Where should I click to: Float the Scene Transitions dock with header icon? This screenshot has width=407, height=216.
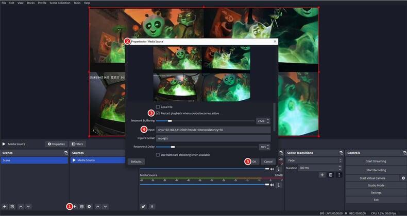pyautogui.click(x=341, y=153)
